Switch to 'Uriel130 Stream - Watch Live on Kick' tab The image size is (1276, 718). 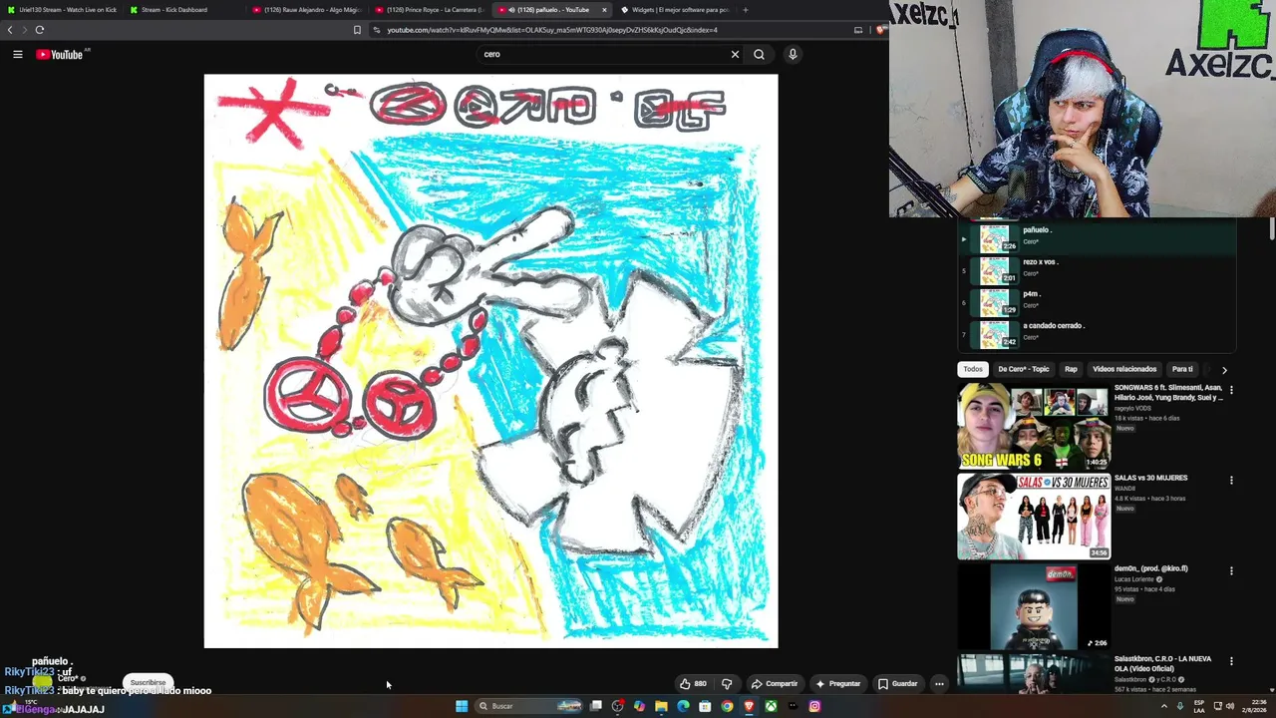[x=62, y=10]
